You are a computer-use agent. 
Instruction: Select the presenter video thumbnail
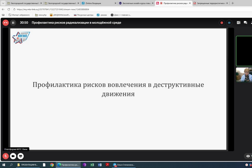click(x=244, y=75)
